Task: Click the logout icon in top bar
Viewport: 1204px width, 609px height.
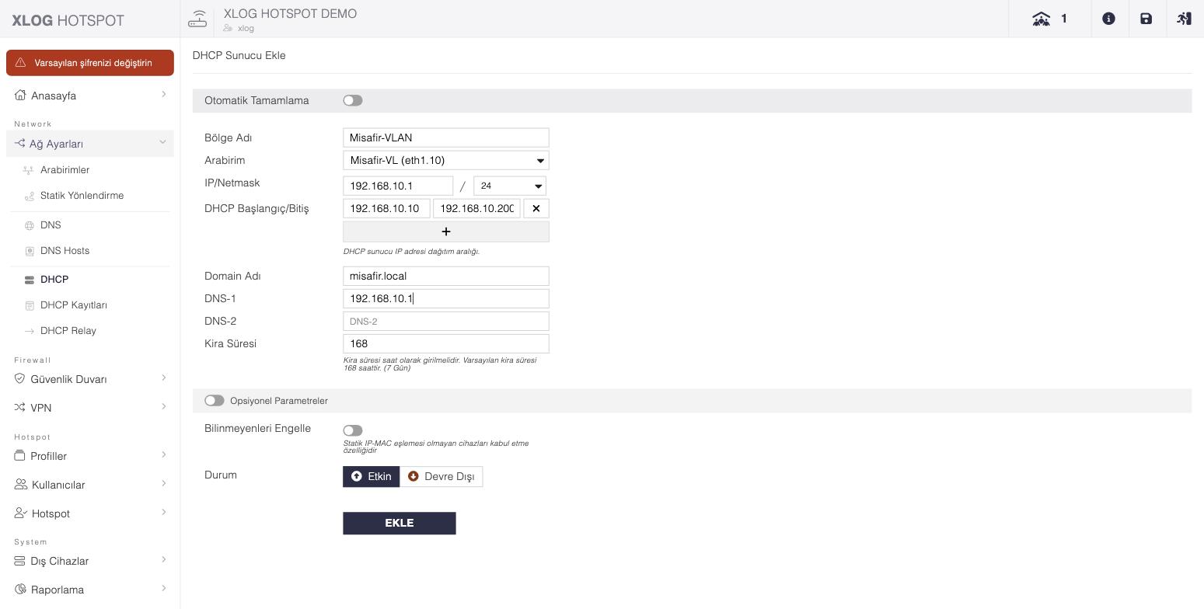Action: 1184,19
